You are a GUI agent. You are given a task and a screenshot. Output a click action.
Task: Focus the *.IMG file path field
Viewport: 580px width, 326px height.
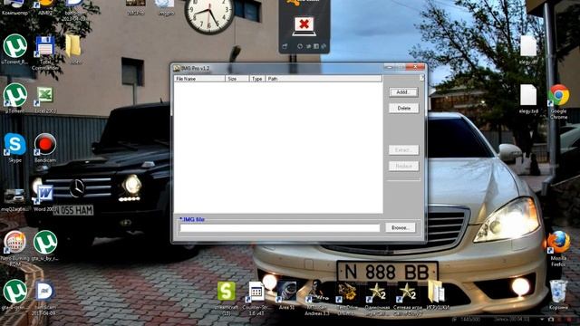pyautogui.click(x=280, y=228)
